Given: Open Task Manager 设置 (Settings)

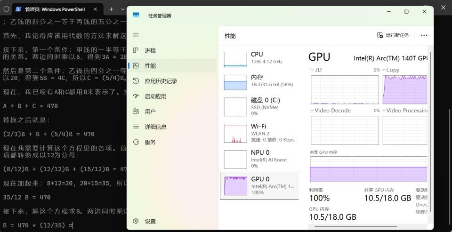Looking at the screenshot, I should point(172,221).
